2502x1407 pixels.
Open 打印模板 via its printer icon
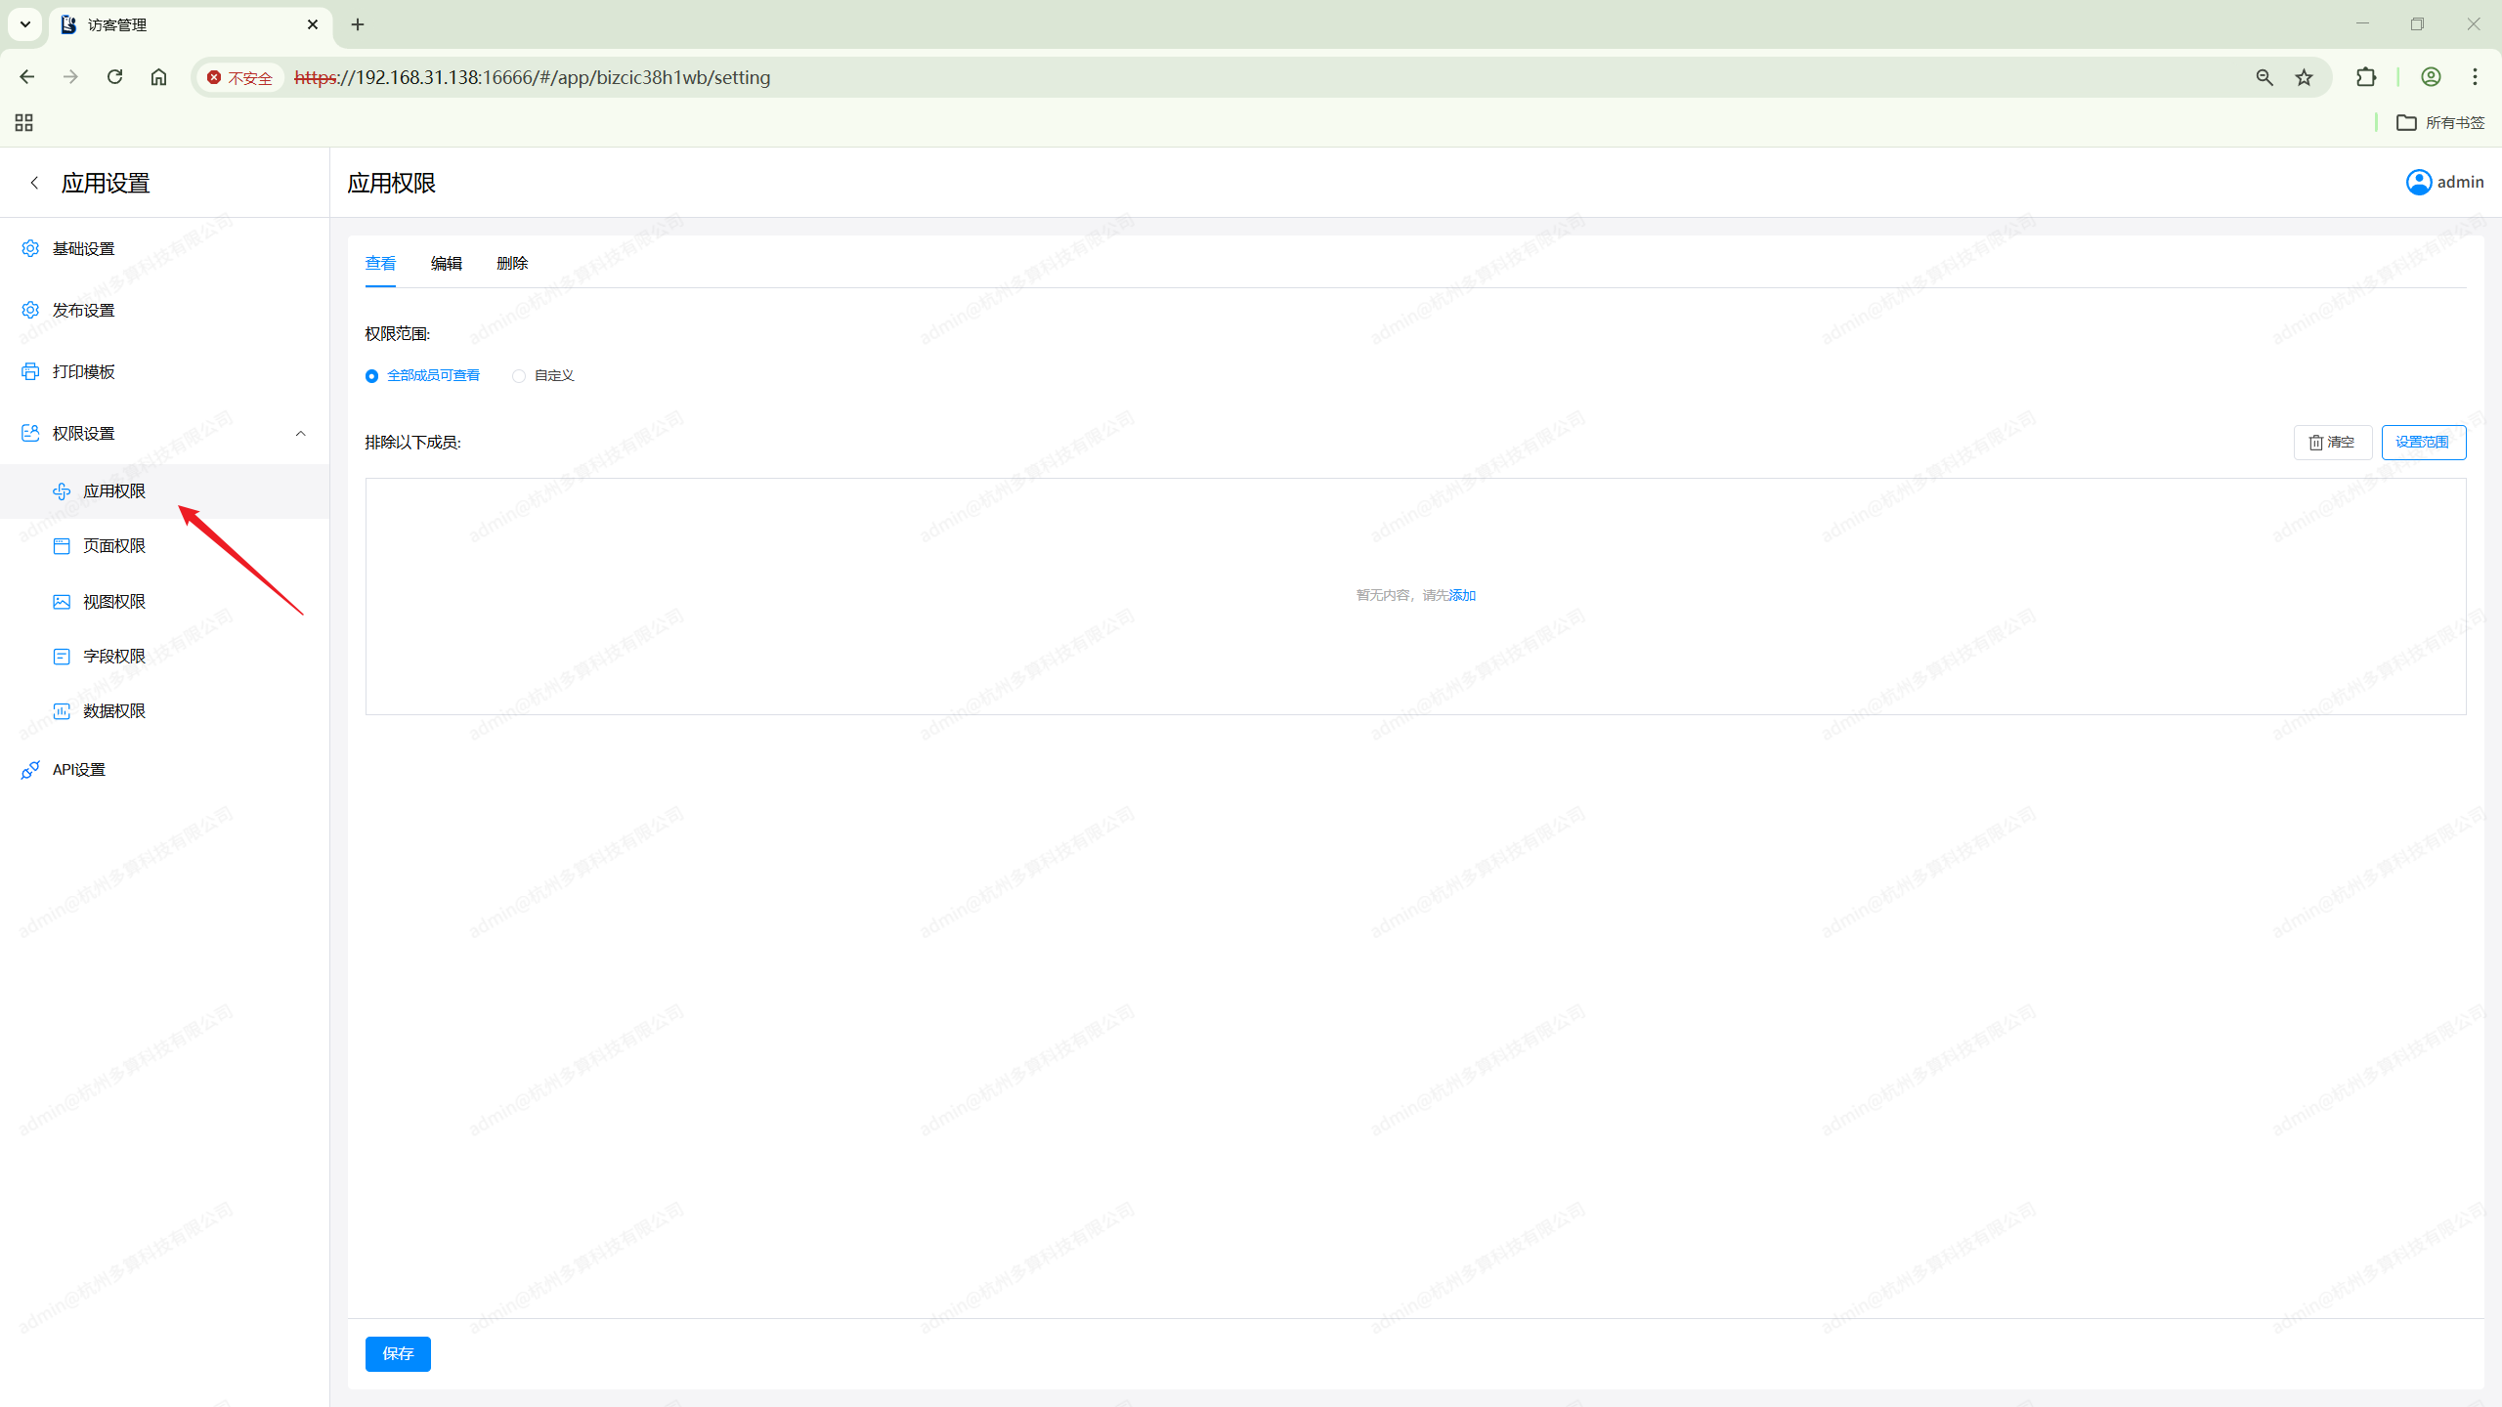coord(30,371)
